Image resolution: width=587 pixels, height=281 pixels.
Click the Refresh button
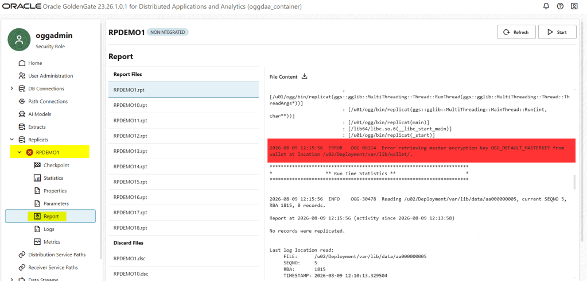pos(516,32)
